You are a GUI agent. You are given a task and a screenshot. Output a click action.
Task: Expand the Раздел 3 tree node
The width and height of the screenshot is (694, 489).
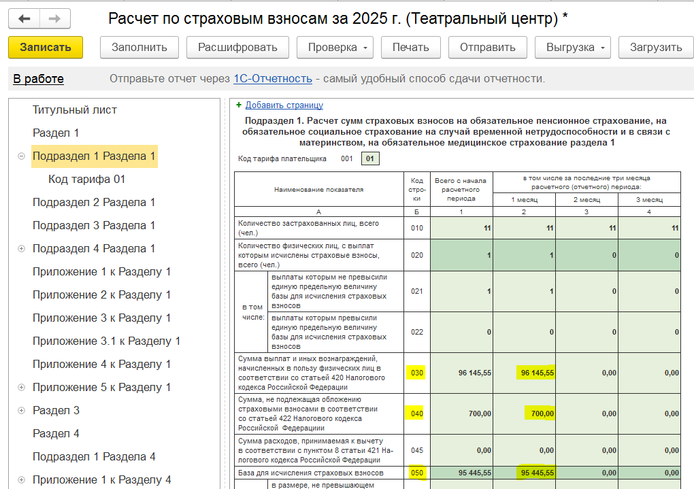point(21,411)
